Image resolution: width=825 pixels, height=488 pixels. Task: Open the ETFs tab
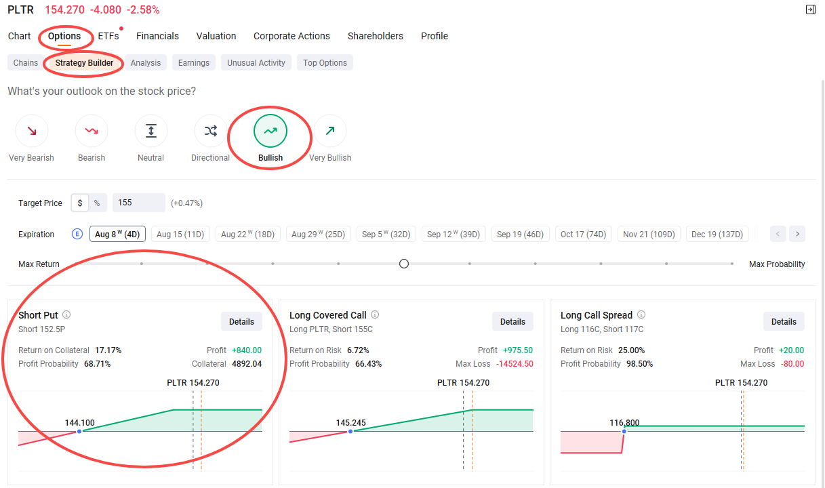(x=108, y=36)
